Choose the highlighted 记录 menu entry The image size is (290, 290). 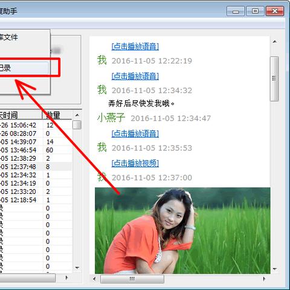coord(24,68)
